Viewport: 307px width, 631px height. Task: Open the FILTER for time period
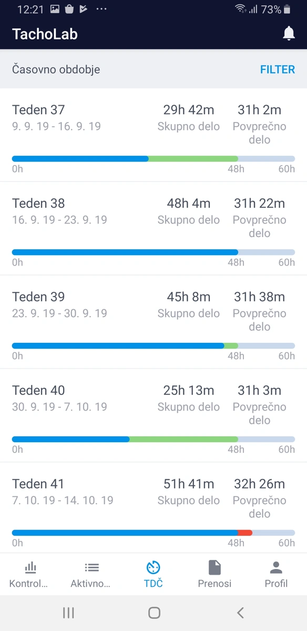pos(278,69)
